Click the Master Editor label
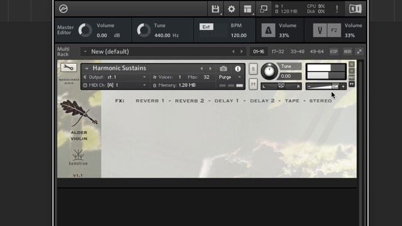Screen dimensions: 402x226 click(65, 30)
